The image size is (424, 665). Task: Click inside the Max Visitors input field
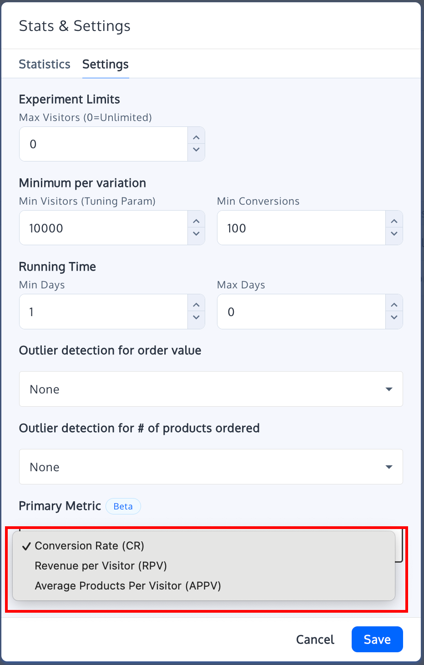(100, 144)
